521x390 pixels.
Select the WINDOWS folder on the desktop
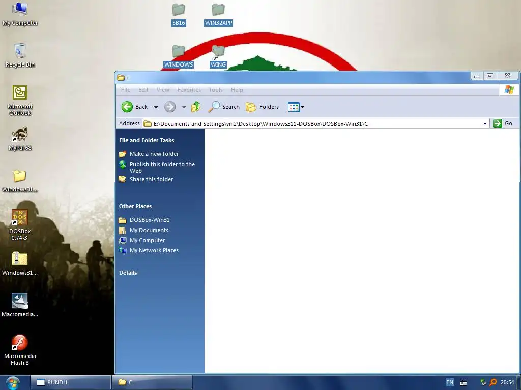pos(179,56)
